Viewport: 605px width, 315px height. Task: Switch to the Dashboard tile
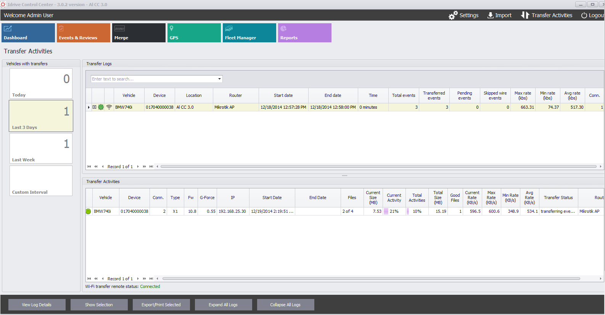point(28,33)
